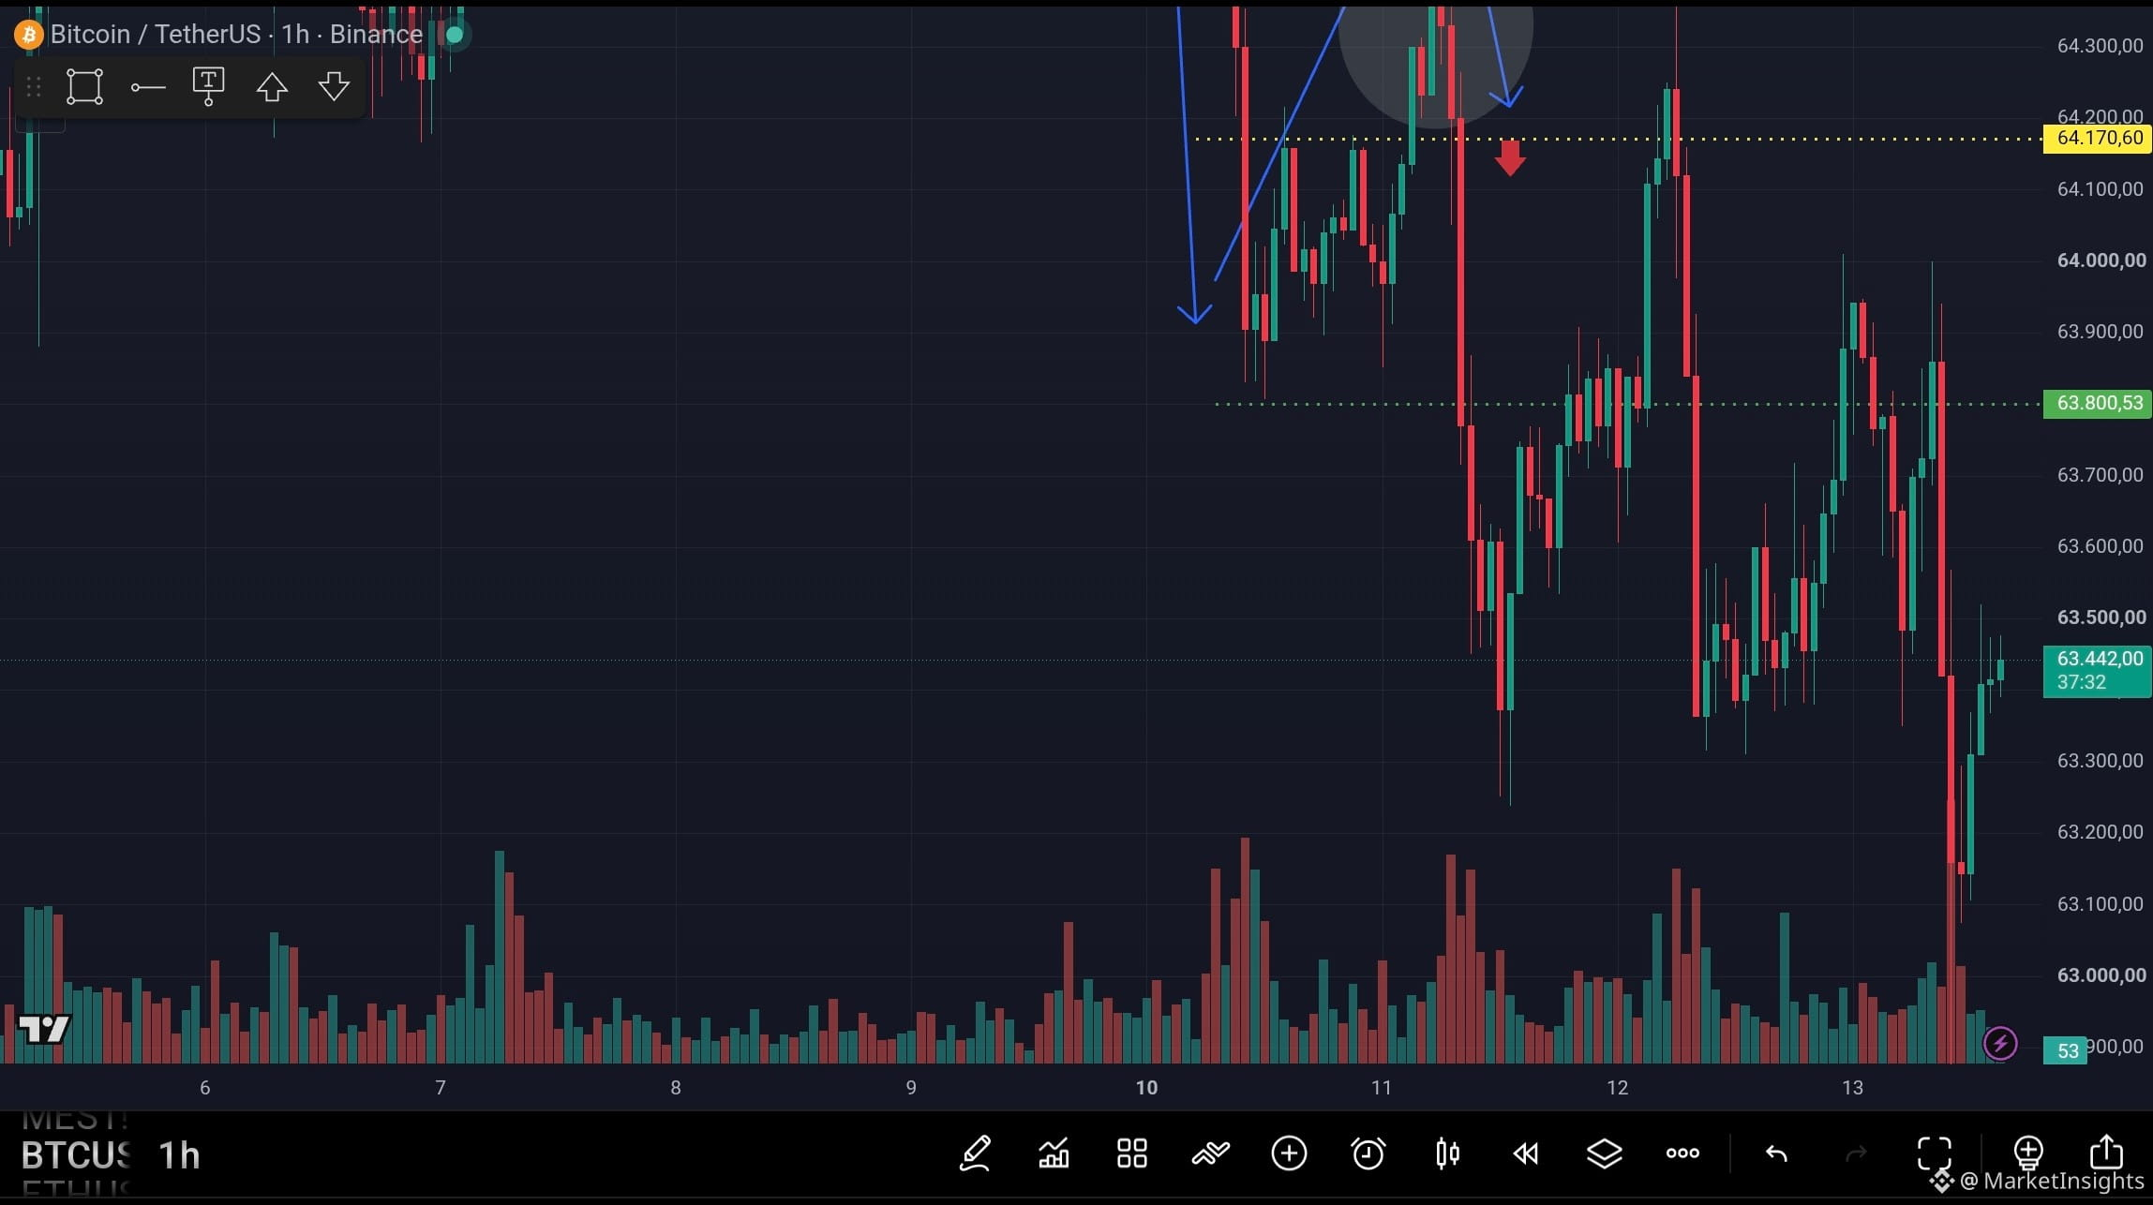This screenshot has width=2153, height=1205.
Task: Open the compare symbols icon
Action: click(x=1210, y=1153)
